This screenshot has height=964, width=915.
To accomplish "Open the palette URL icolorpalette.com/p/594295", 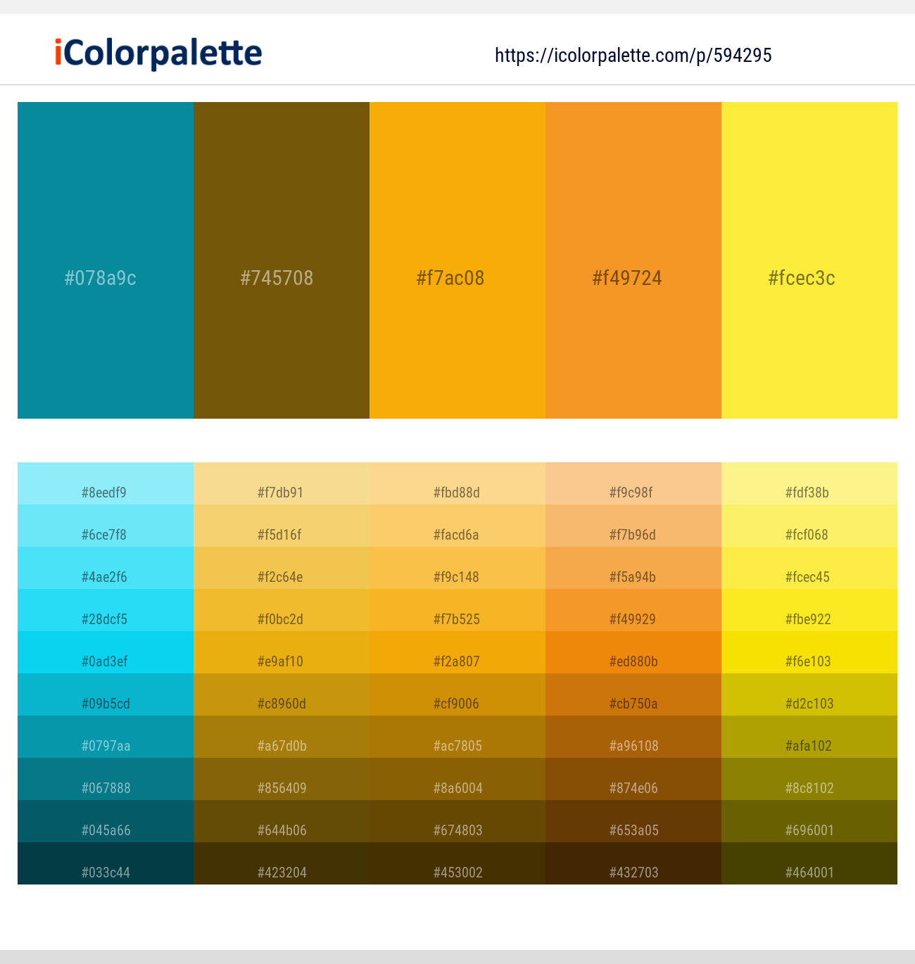I will tap(632, 55).
